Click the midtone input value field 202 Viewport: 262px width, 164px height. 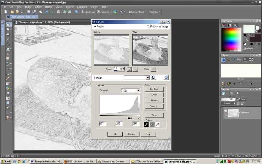[119, 124]
